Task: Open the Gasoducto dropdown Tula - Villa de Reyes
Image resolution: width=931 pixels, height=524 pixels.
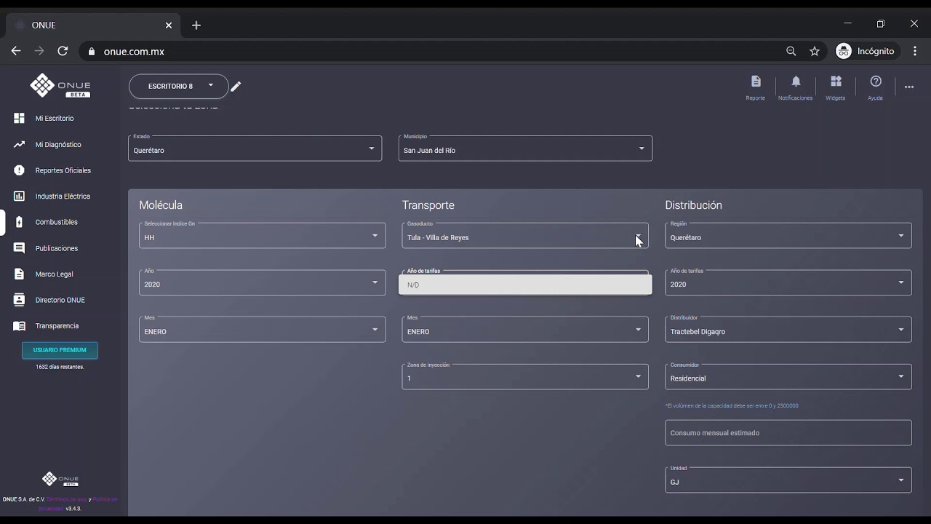Action: pos(525,236)
